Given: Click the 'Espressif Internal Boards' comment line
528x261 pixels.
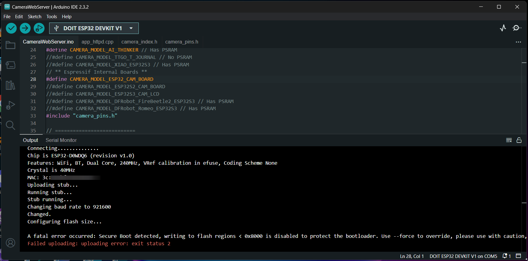Looking at the screenshot, I should click(x=96, y=72).
